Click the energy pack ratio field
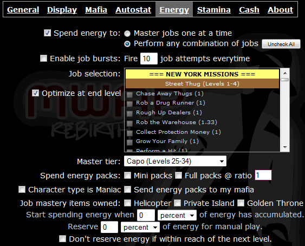305x246 pixels. (263, 175)
